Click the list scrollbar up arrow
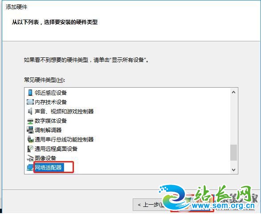 pyautogui.click(x=233, y=92)
